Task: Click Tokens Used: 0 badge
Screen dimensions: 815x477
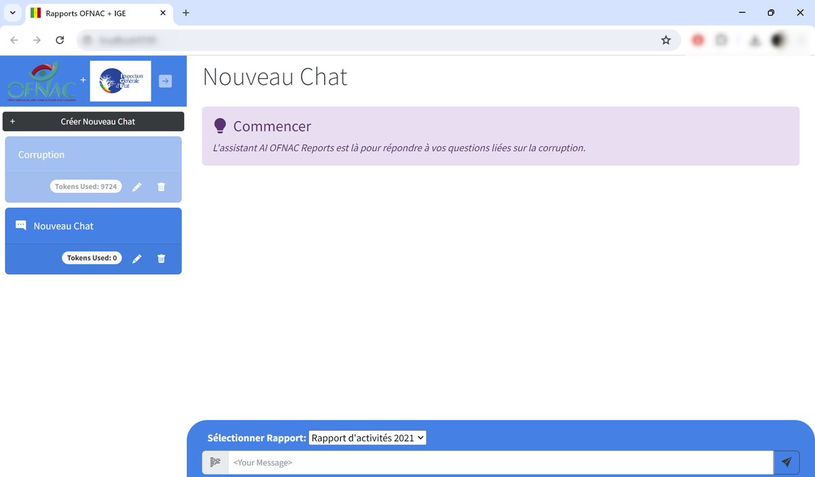Action: tap(92, 258)
